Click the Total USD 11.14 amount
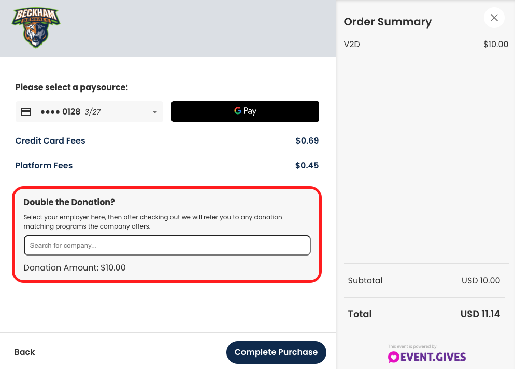Image resolution: width=515 pixels, height=369 pixels. click(480, 314)
